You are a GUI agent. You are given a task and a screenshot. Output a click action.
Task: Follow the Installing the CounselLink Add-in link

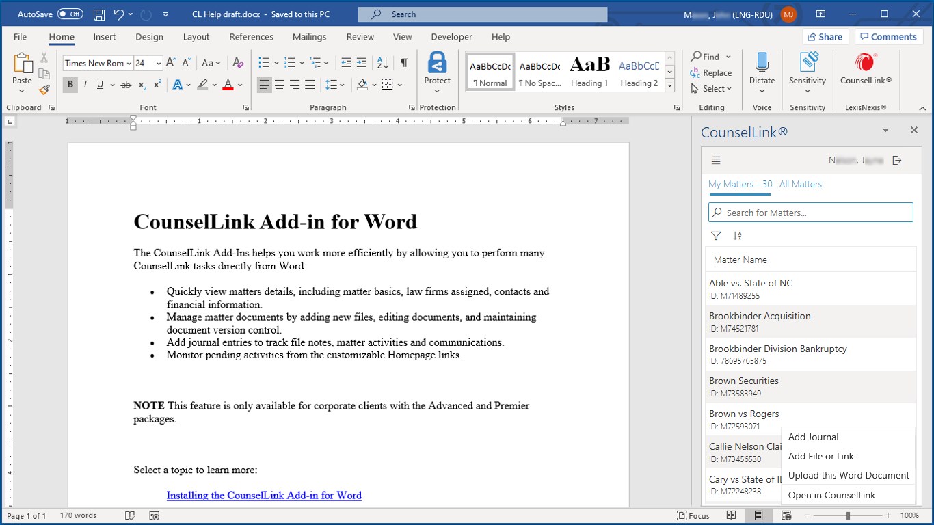tap(264, 495)
